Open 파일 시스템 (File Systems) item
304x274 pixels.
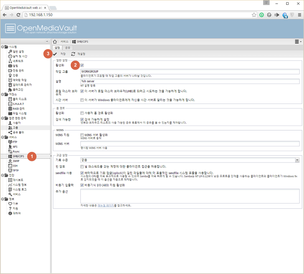point(17,114)
